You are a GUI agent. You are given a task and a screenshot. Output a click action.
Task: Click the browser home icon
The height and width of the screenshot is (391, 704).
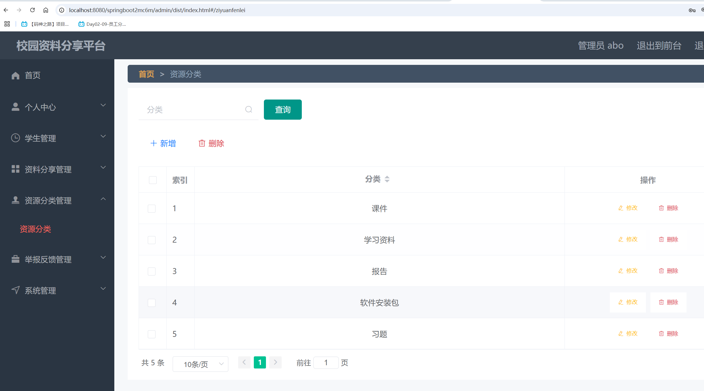point(46,10)
